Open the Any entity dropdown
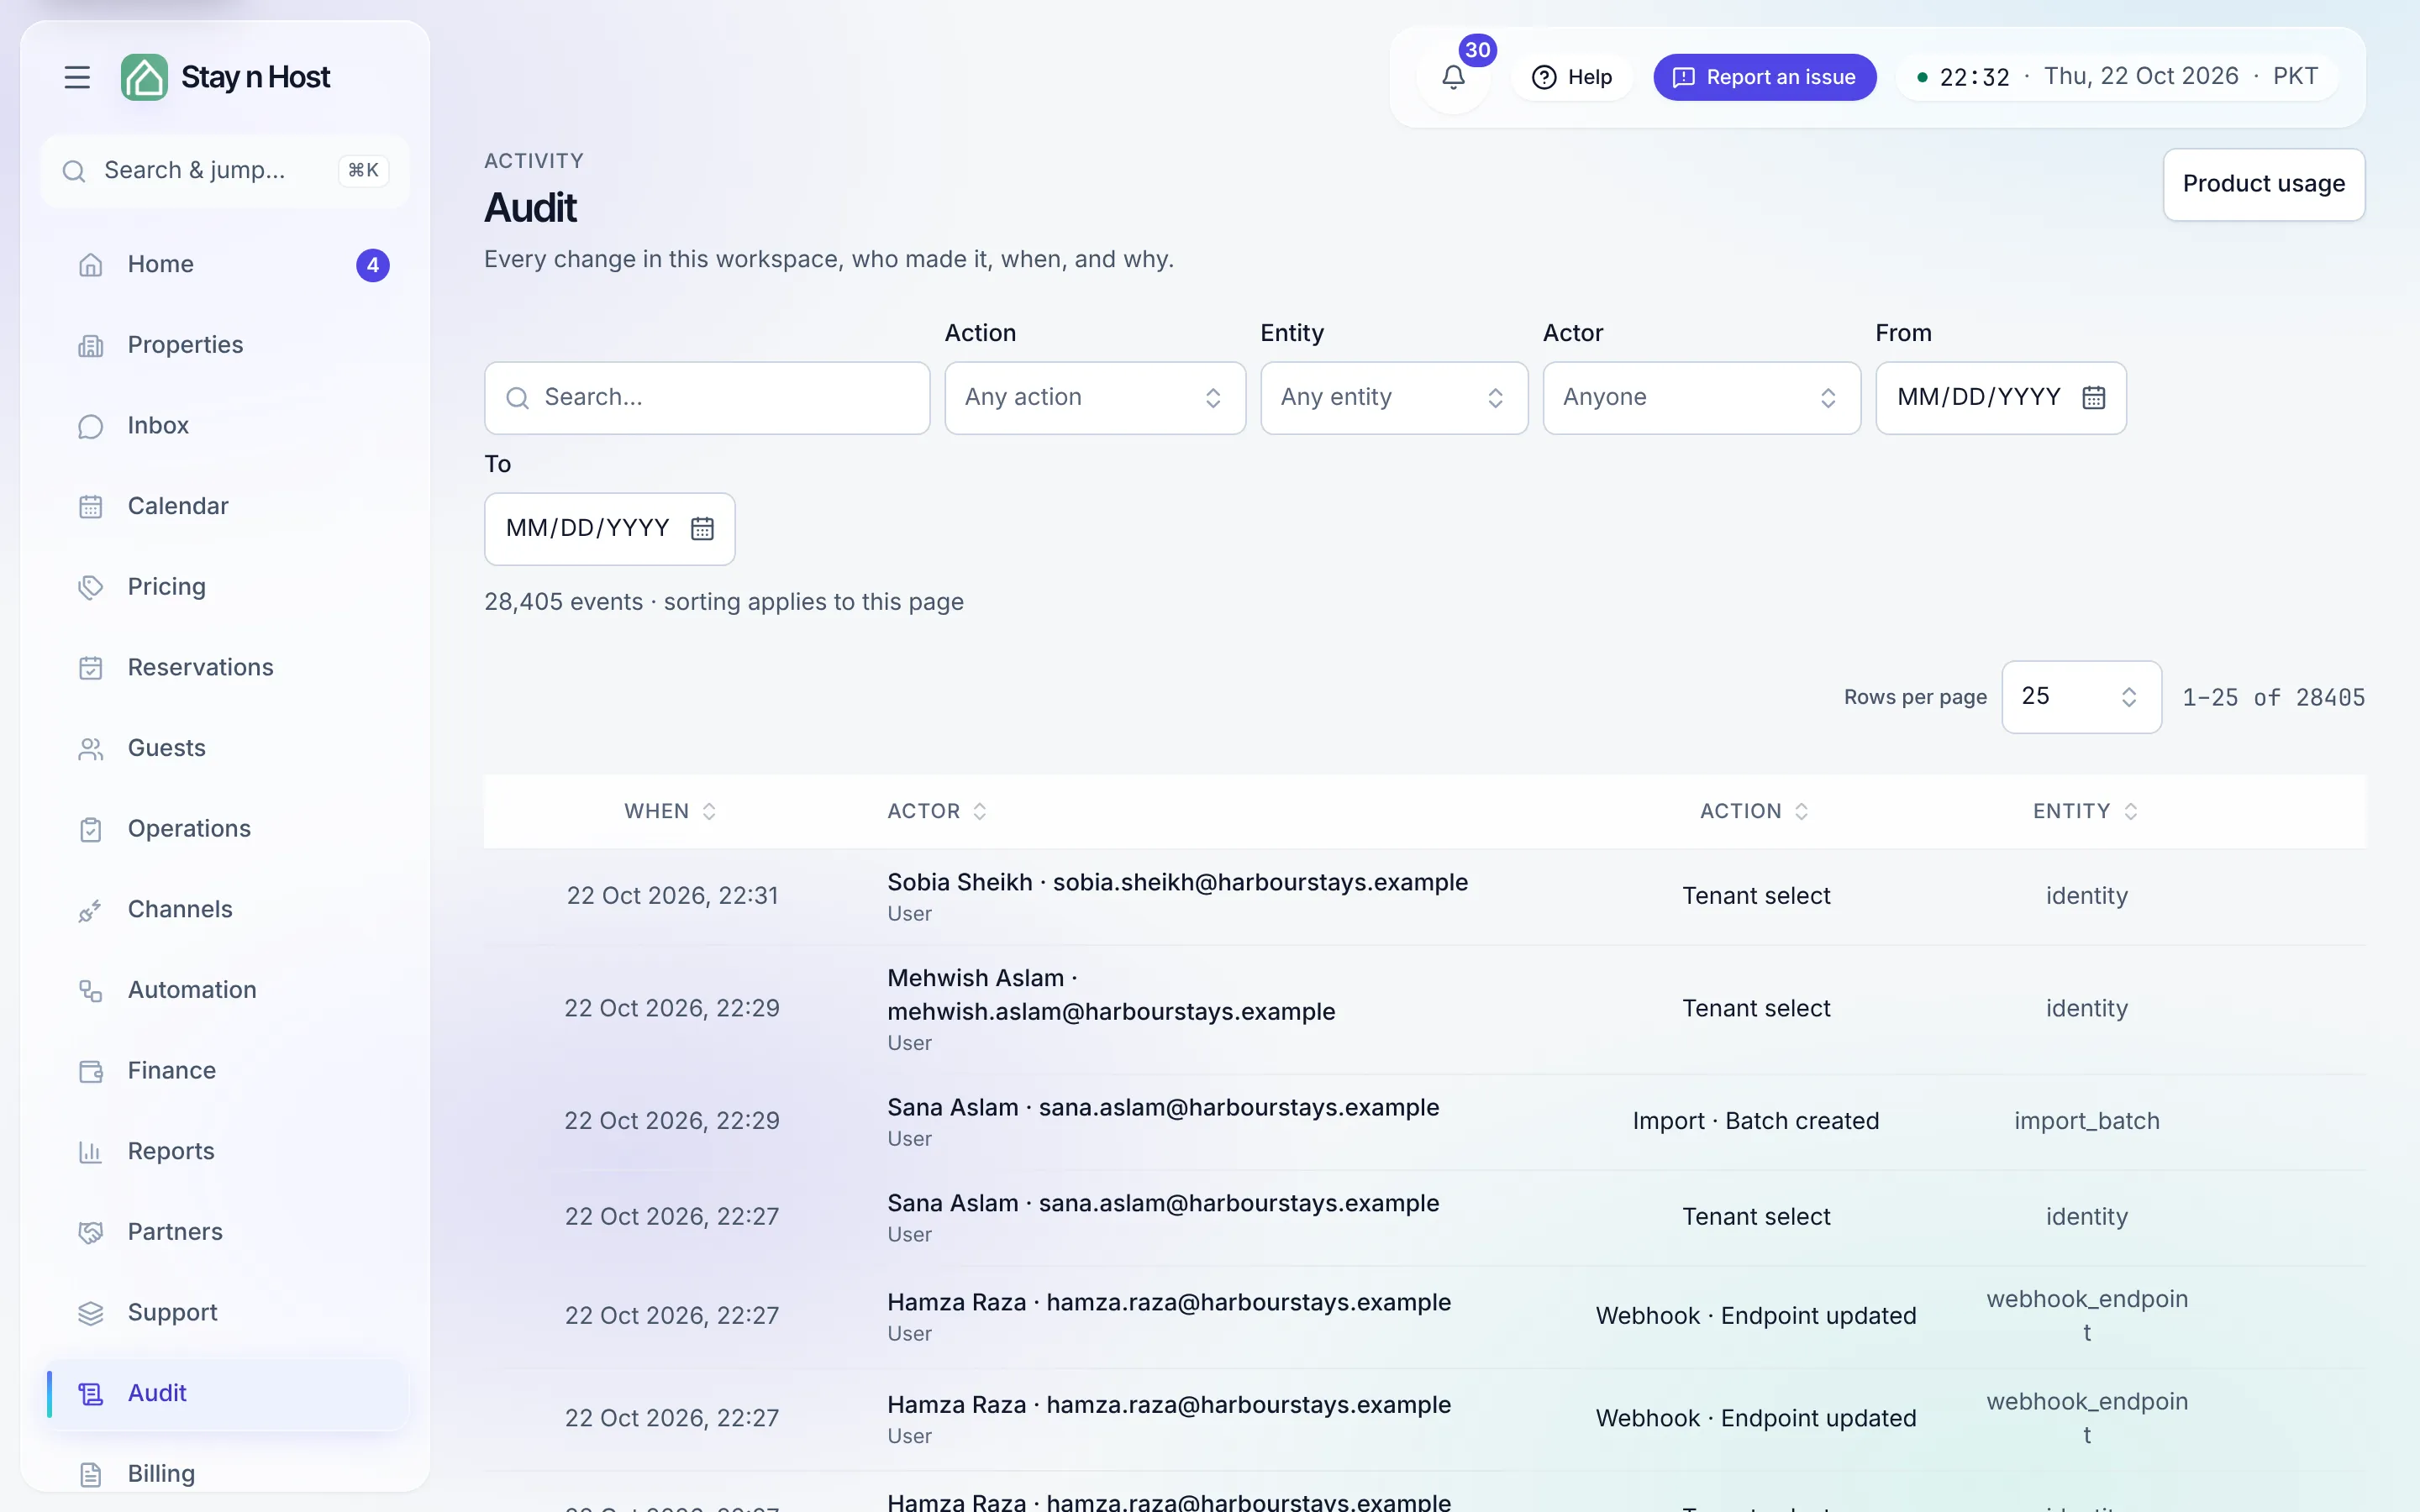The width and height of the screenshot is (2420, 1512). point(1394,398)
